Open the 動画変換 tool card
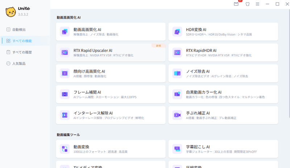Screen dimensions: 290x168 click(111, 149)
